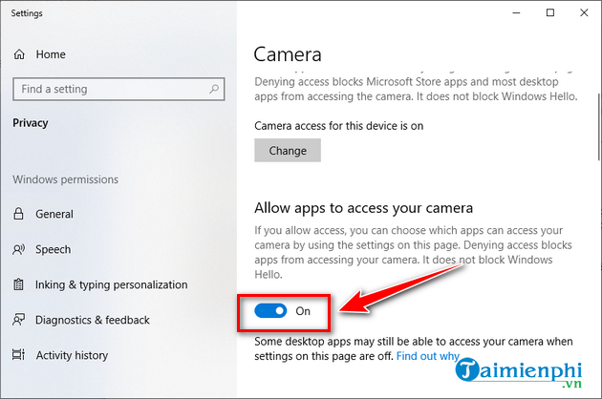602x399 pixels.
Task: Click the Activity history icon
Action: (18, 355)
